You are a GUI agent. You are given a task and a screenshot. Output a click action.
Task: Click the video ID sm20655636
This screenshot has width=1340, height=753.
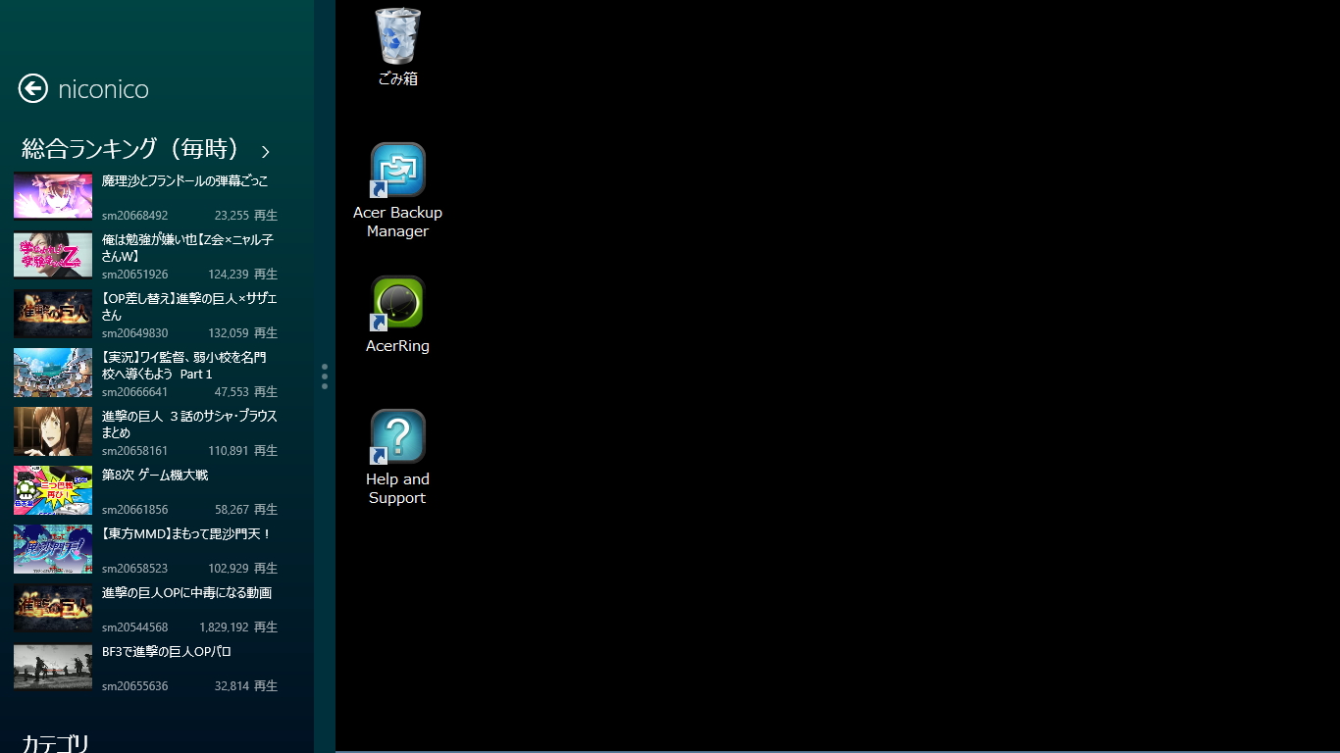135,686
